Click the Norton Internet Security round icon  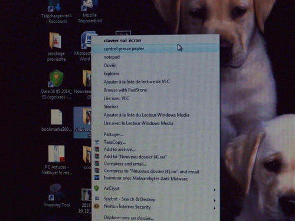point(97,206)
